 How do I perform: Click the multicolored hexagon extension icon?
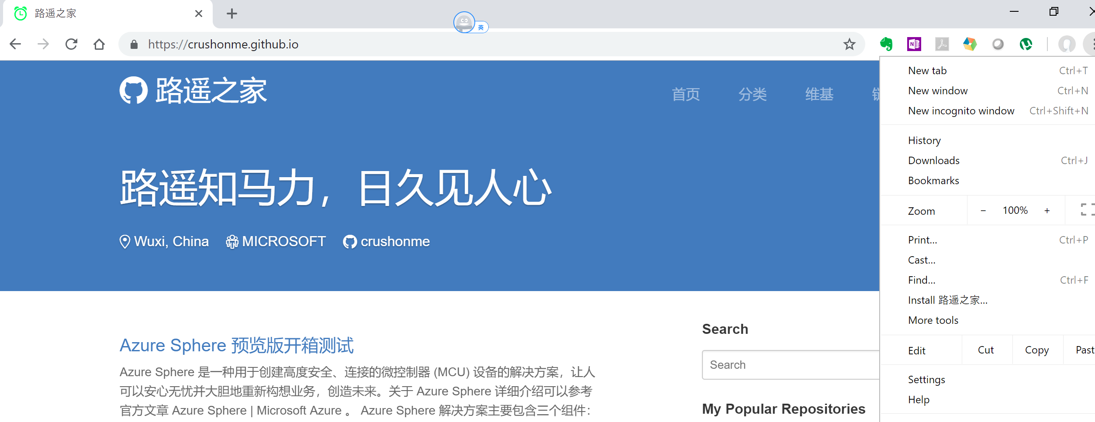pyautogui.click(x=970, y=44)
